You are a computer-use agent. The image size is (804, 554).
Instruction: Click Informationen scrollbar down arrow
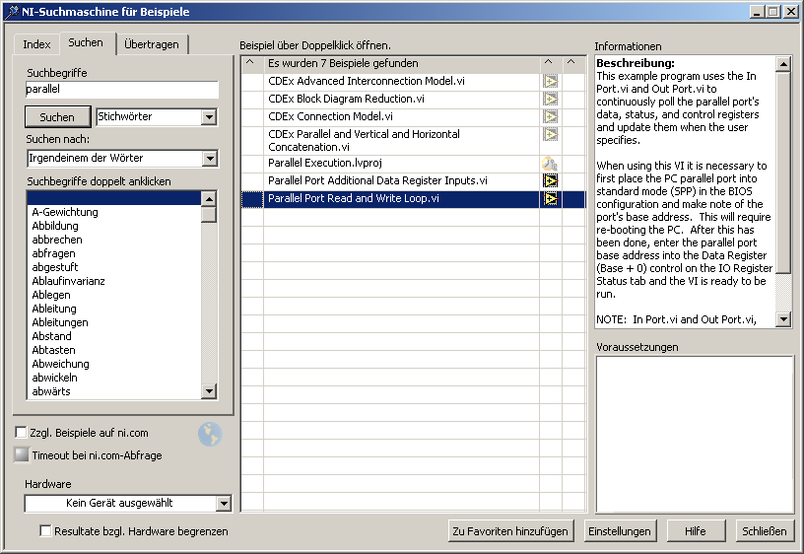tap(783, 319)
